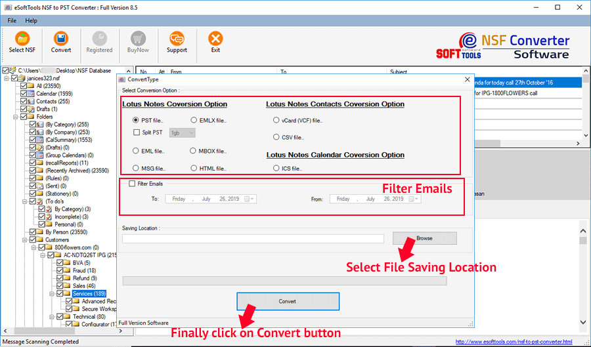Open the esofttools.com converter link
591x347 pixels.
coord(514,342)
